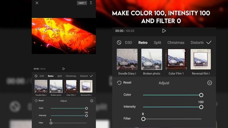This screenshot has width=228, height=128.
Task: Play the video in the enlarged panel
Action: (164, 31)
